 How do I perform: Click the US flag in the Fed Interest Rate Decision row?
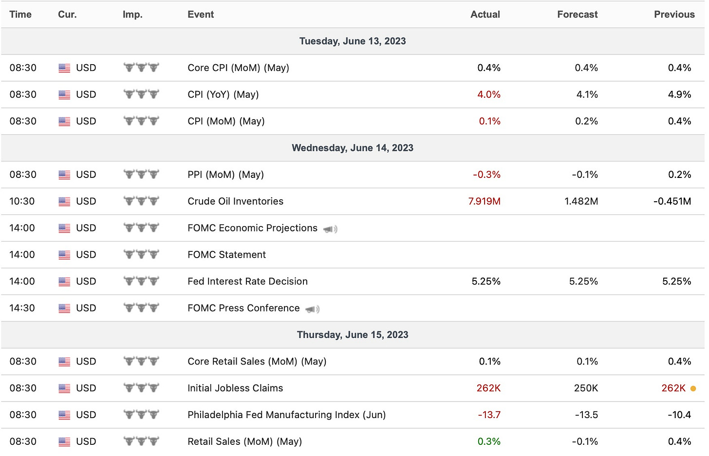click(x=64, y=281)
